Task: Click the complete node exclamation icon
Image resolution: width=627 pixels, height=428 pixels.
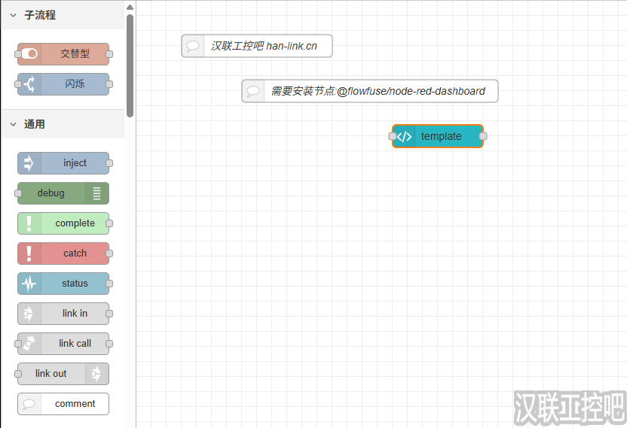Action: tap(29, 223)
